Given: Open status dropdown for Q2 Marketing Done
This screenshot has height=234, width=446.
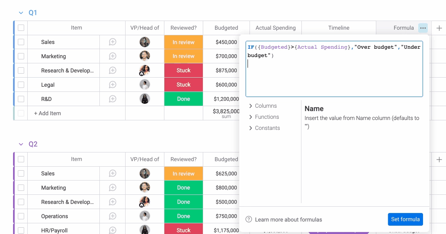Looking at the screenshot, I should (x=183, y=188).
